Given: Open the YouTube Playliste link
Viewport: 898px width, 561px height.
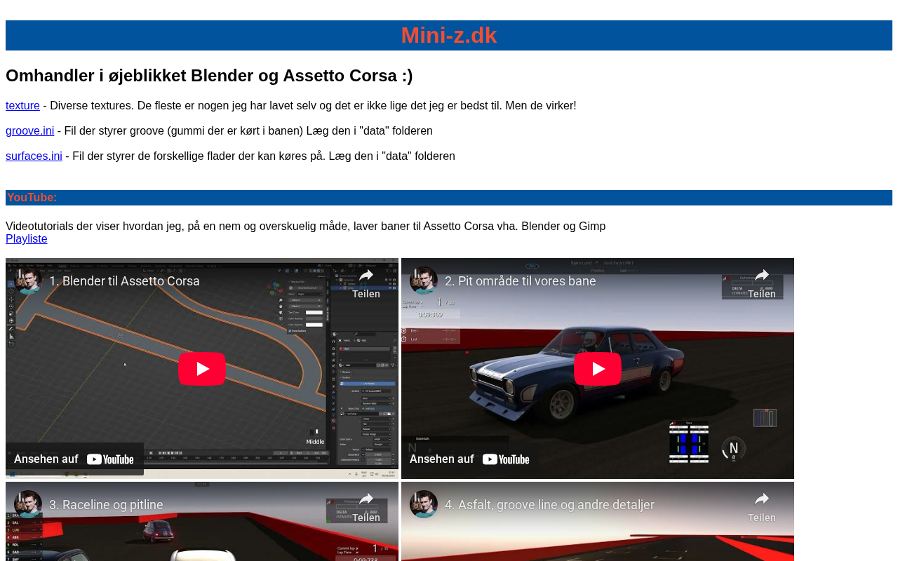Looking at the screenshot, I should click(27, 239).
